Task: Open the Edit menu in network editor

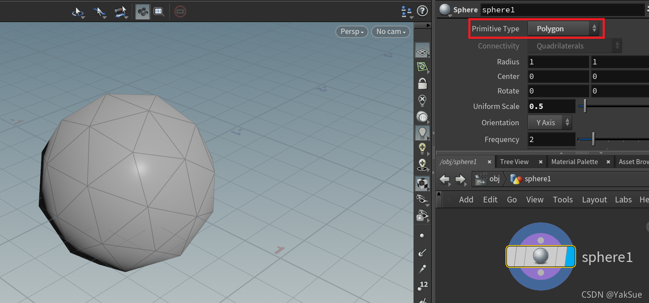Action: pos(490,200)
